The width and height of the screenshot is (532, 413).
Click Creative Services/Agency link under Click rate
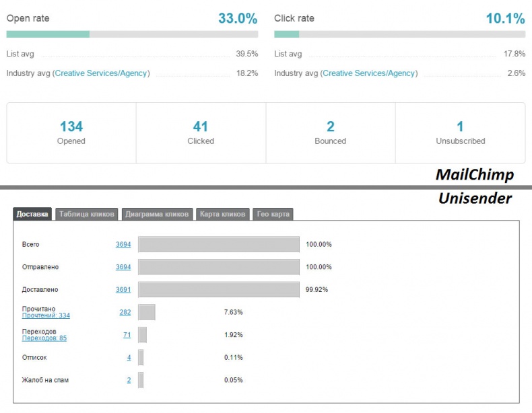click(370, 73)
